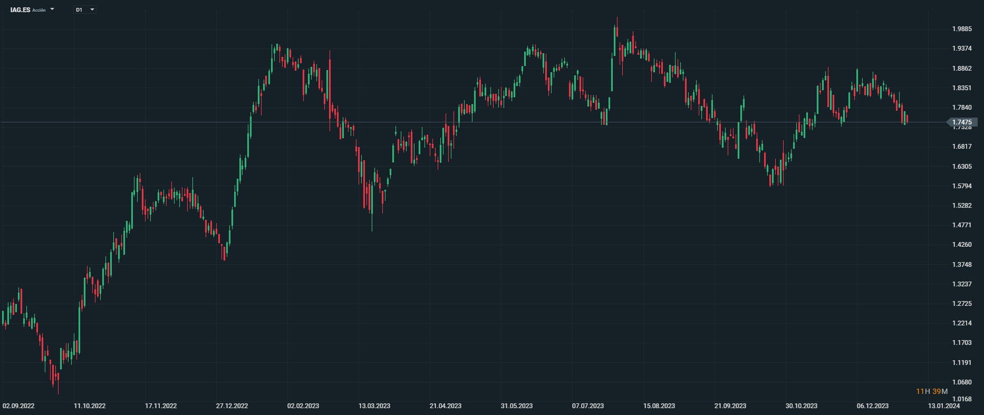
Task: Click the 31.05.2023 date label
Action: (517, 406)
